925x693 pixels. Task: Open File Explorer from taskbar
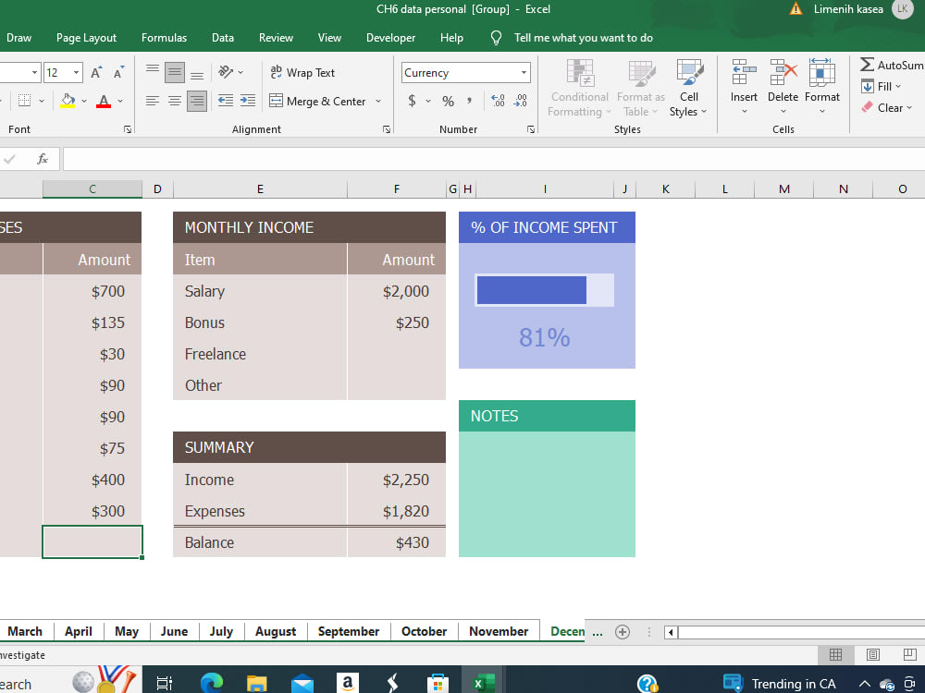tap(256, 683)
